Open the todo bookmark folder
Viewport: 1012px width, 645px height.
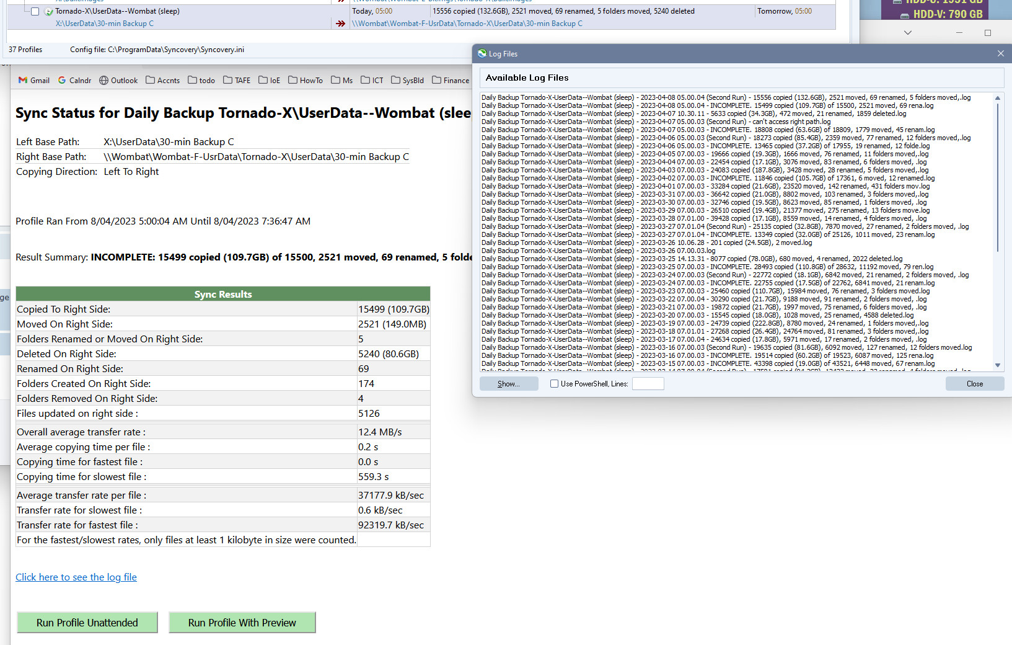(x=201, y=80)
